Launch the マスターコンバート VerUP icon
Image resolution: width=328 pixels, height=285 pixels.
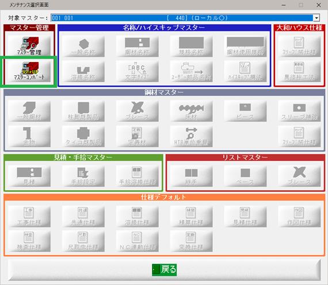pos(29,71)
